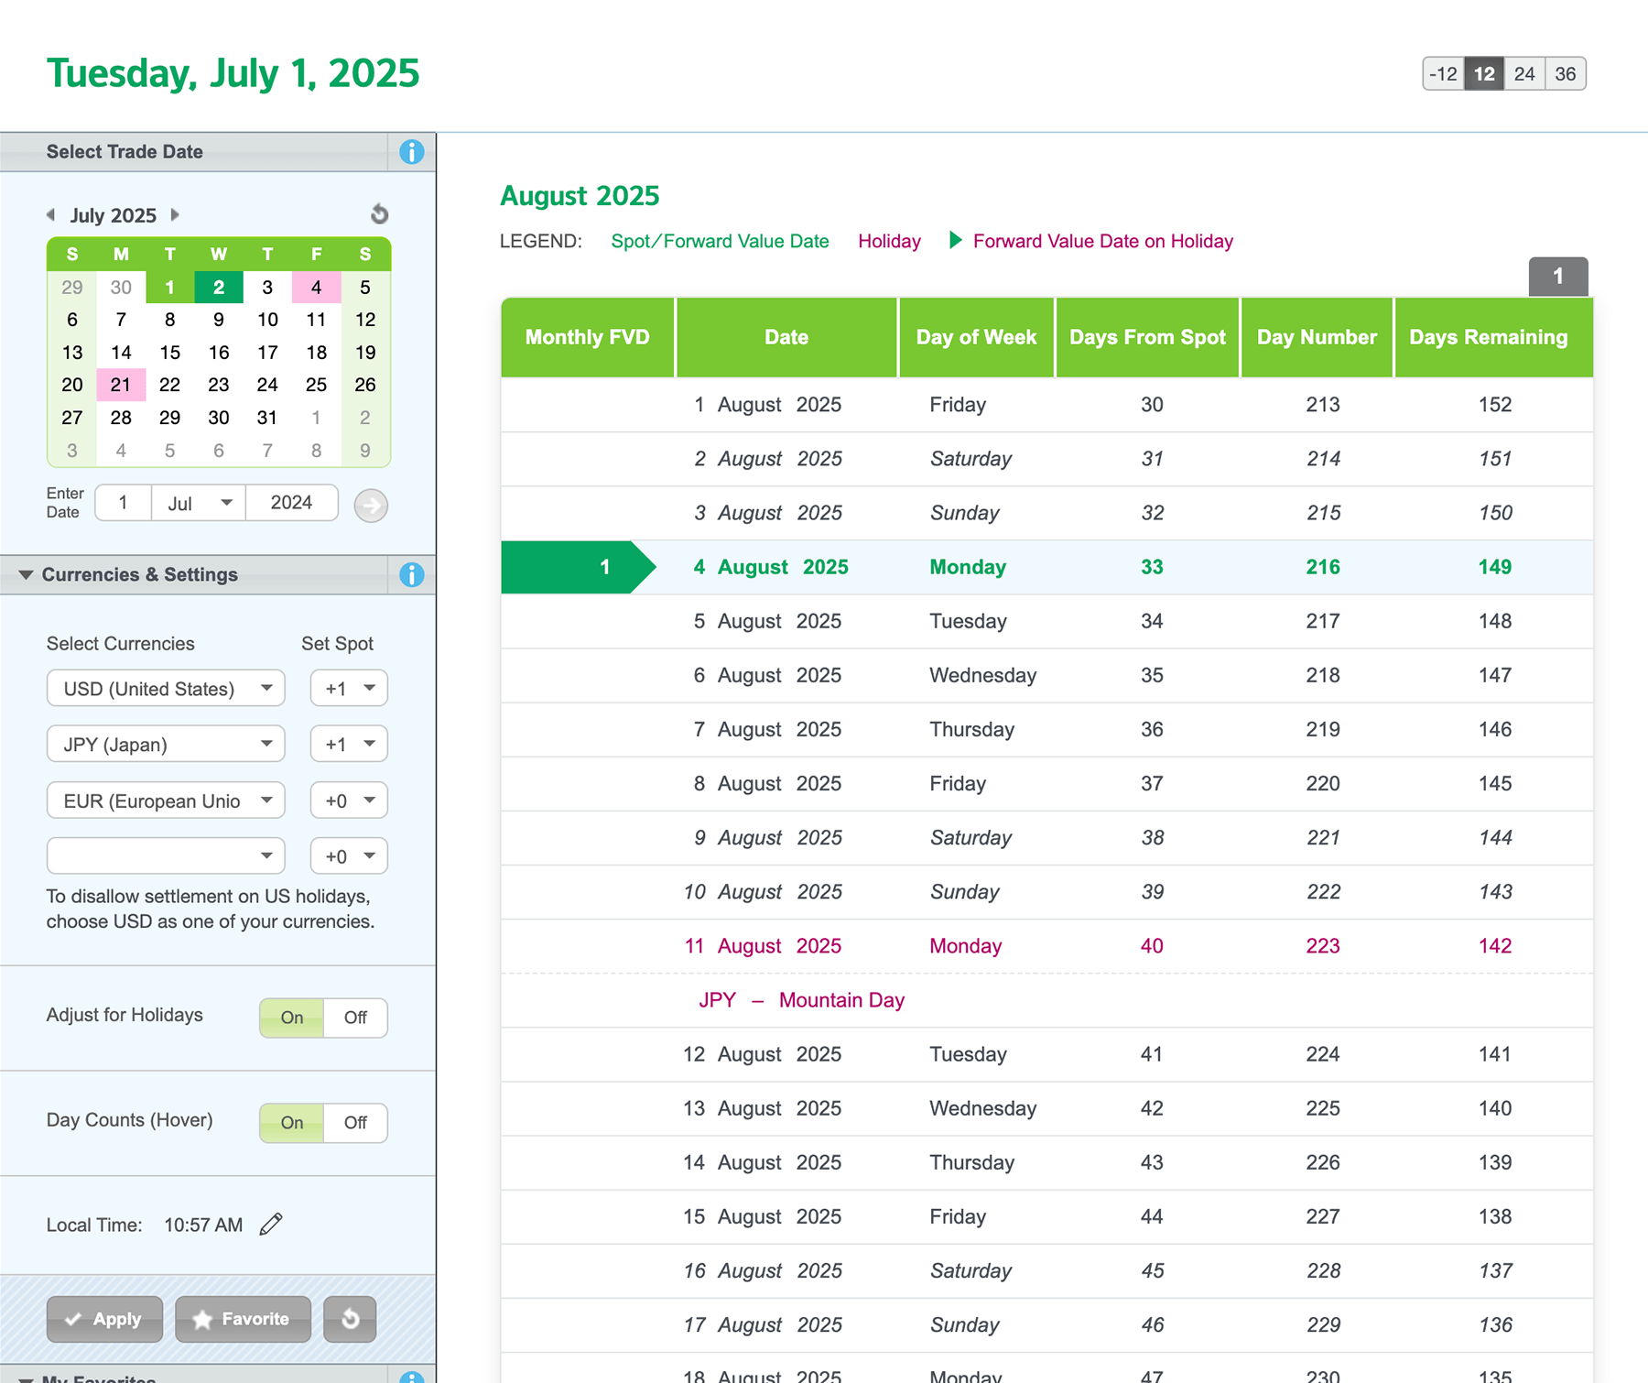
Task: Switch Adjust for Holidays to On
Action: (x=292, y=1018)
